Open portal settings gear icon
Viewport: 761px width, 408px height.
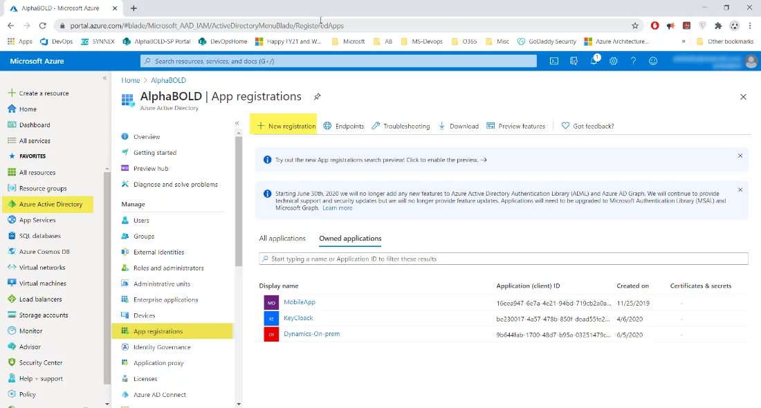pos(614,61)
